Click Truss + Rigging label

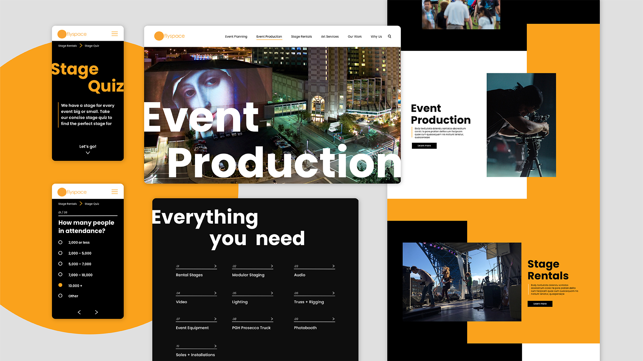coord(309,302)
